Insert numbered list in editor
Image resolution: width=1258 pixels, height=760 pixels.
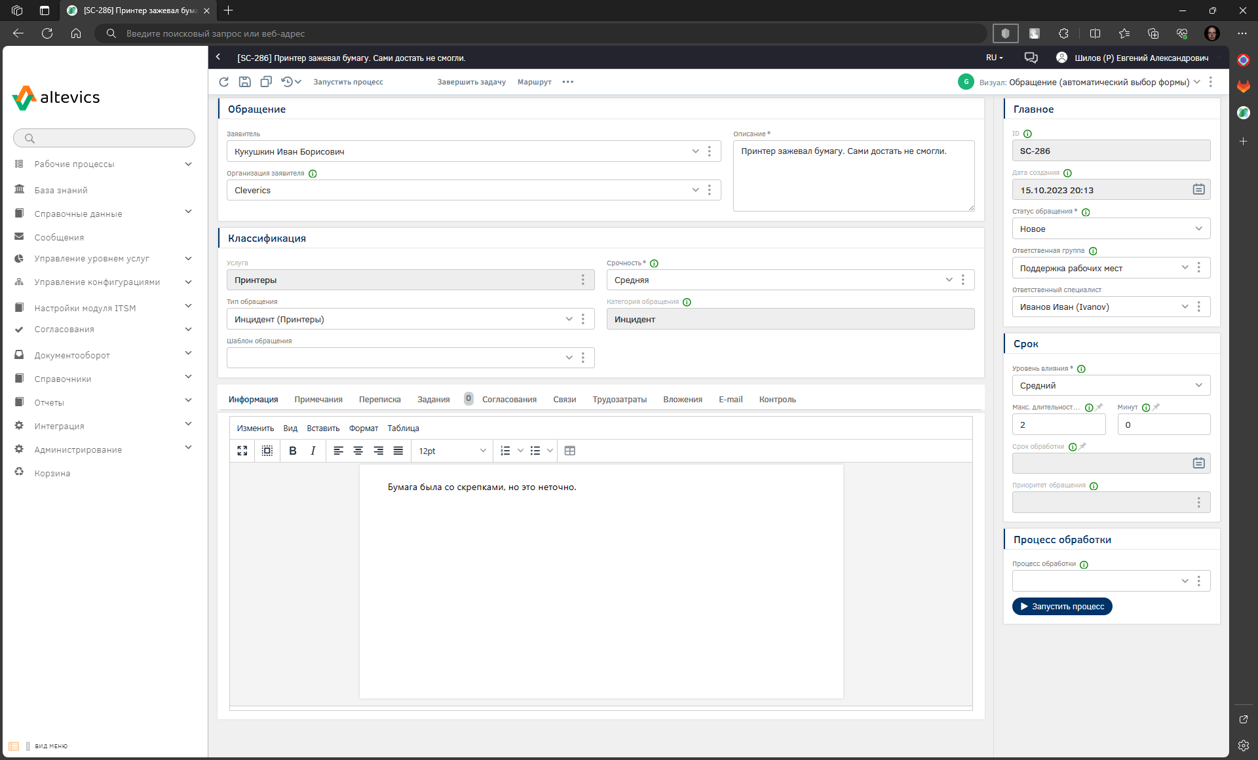[505, 451]
